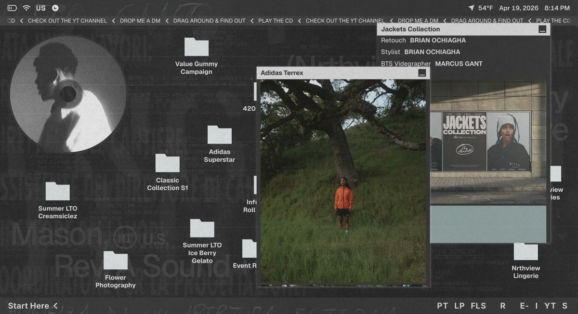
Task: Click the 54°F temperature readout
Action: [x=486, y=8]
